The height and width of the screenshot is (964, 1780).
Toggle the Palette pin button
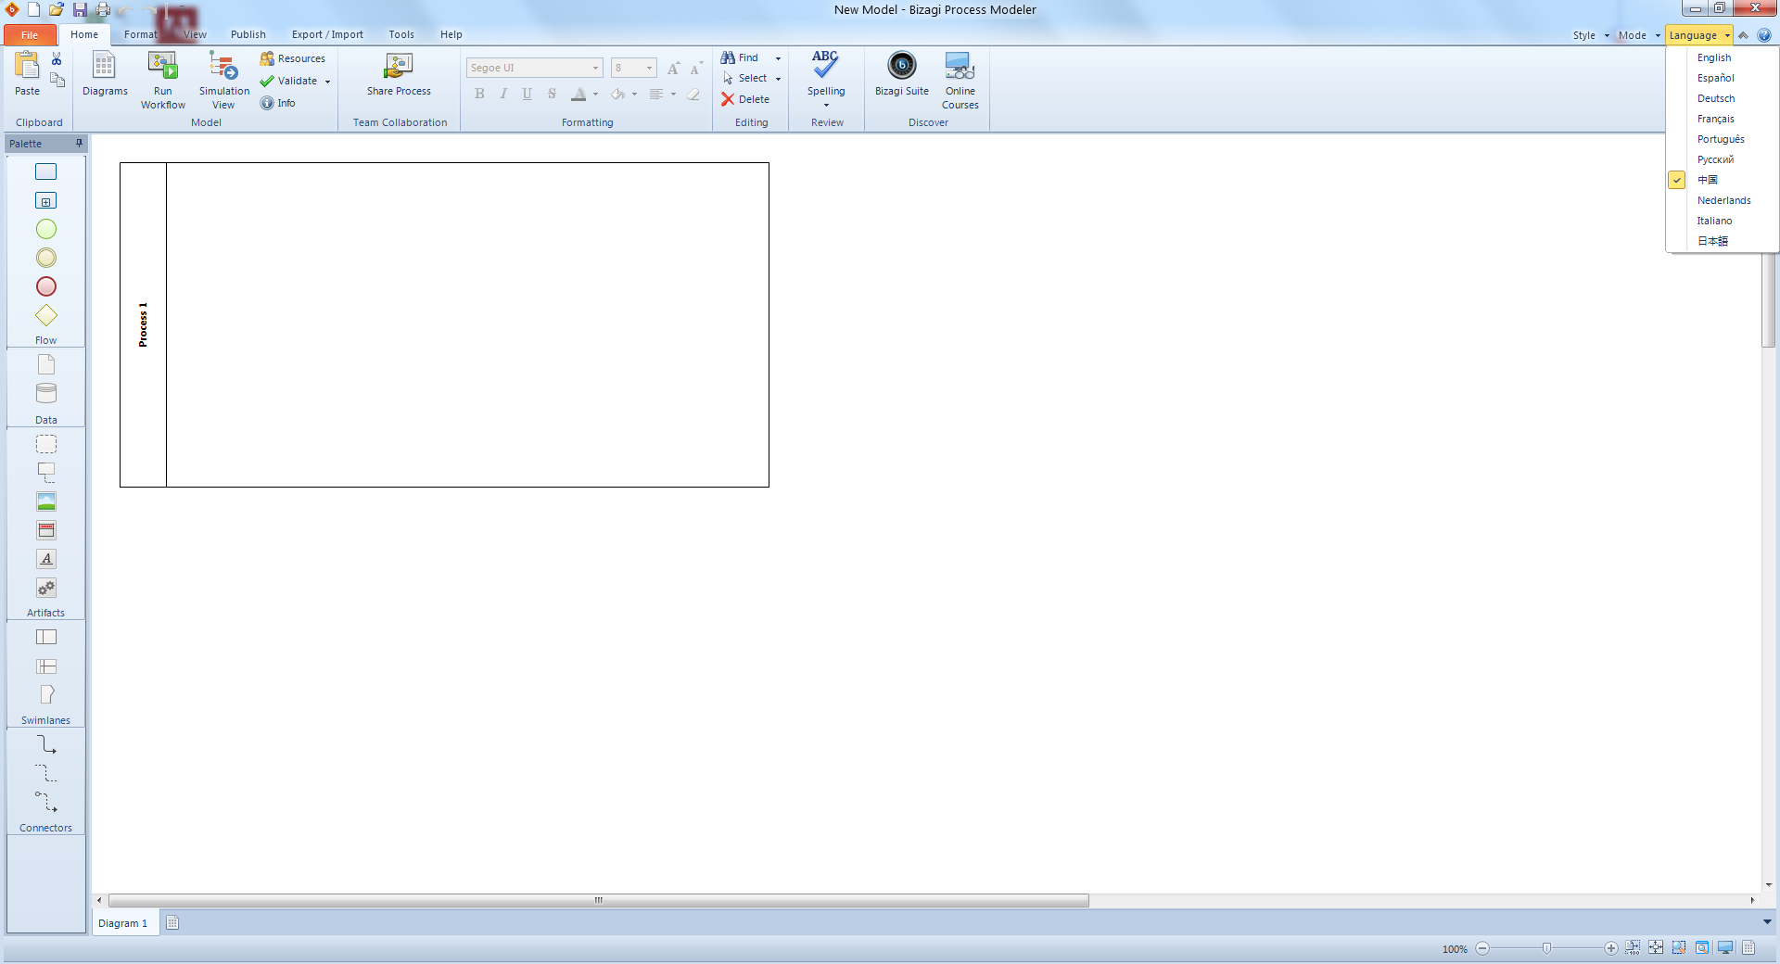(79, 143)
